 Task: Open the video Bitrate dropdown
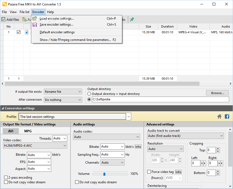pyautogui.click(x=39, y=155)
